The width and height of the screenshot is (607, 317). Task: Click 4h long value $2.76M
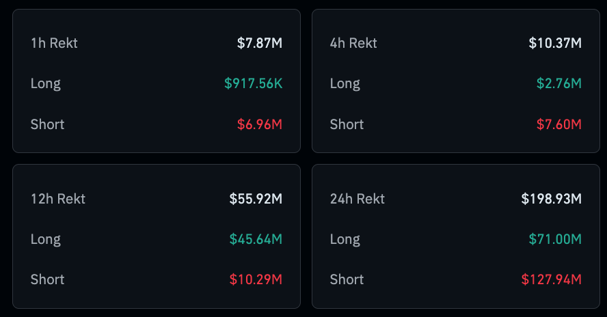tap(558, 83)
